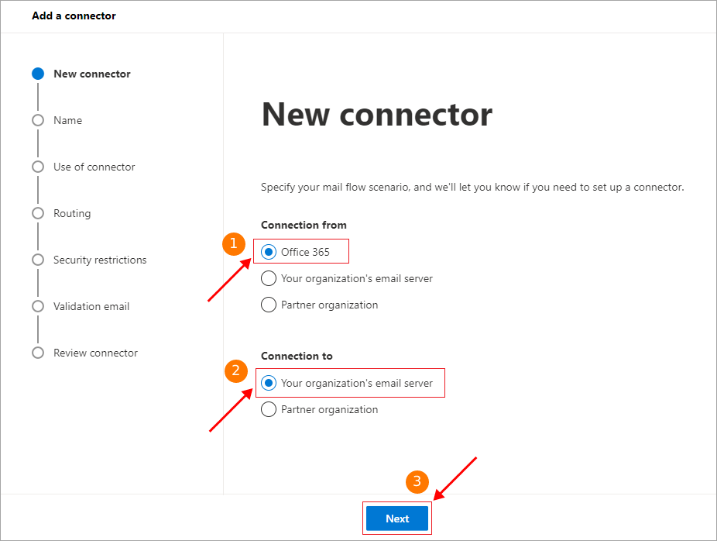This screenshot has width=717, height=541.
Task: Click the Next button
Action: [x=397, y=519]
